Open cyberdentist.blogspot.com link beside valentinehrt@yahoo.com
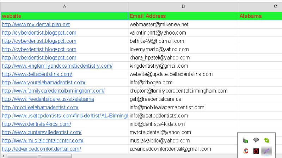 coord(39,33)
